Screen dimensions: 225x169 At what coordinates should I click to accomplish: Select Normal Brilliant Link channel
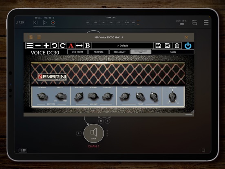pos(141,52)
